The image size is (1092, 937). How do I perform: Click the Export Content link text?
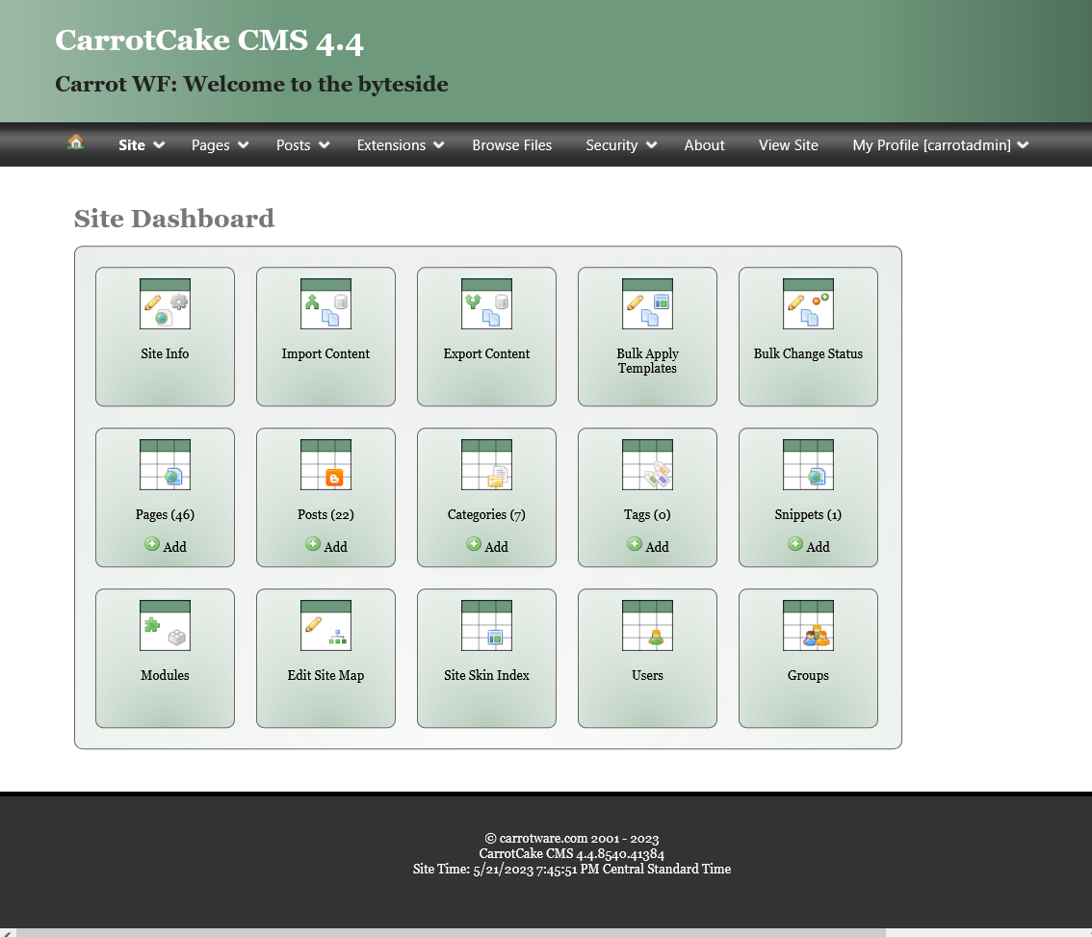(x=487, y=353)
